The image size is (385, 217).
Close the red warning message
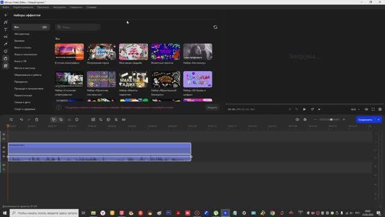click(212, 107)
